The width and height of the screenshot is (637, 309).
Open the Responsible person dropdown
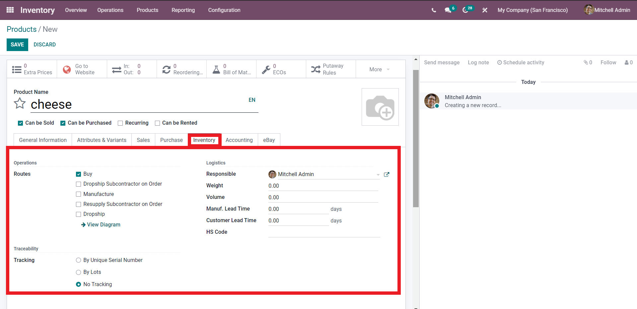[378, 174]
